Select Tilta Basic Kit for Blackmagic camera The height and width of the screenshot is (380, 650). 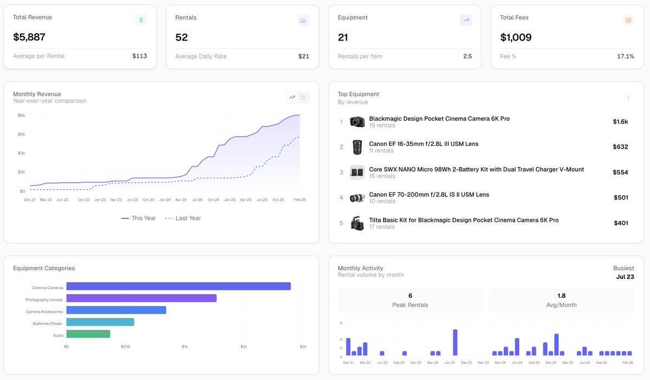click(464, 220)
